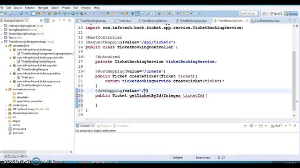Open the File menu
The image size is (300, 168).
pyautogui.click(x=1, y=8)
